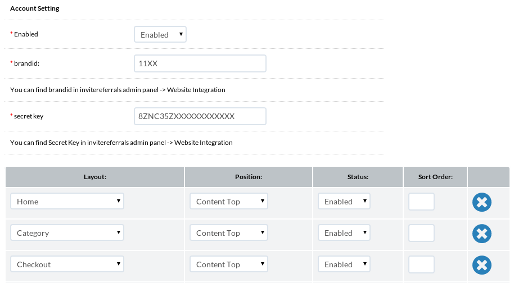Click the 'Enabled' field label
The width and height of the screenshot is (514, 283).
click(26, 34)
